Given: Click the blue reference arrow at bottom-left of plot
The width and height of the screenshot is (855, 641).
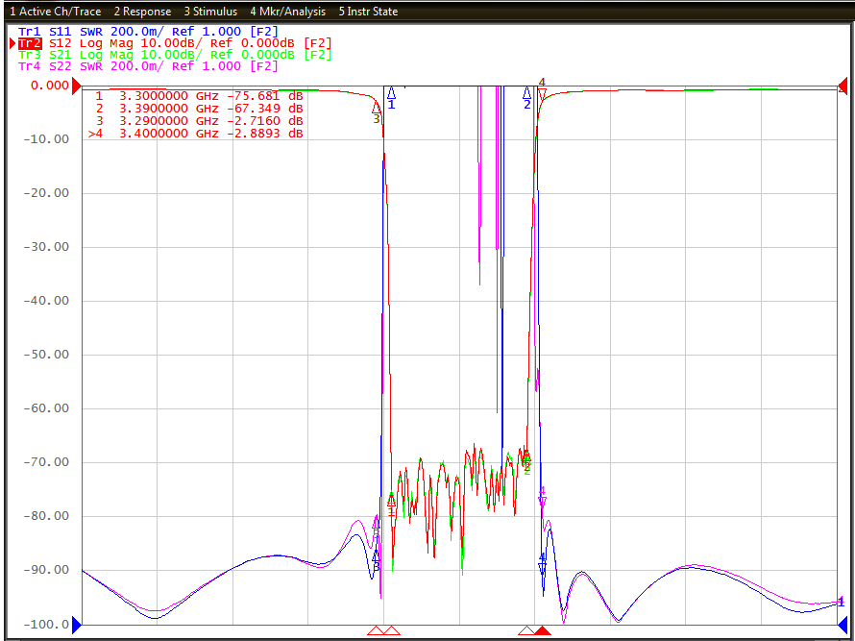Looking at the screenshot, I should tap(77, 624).
